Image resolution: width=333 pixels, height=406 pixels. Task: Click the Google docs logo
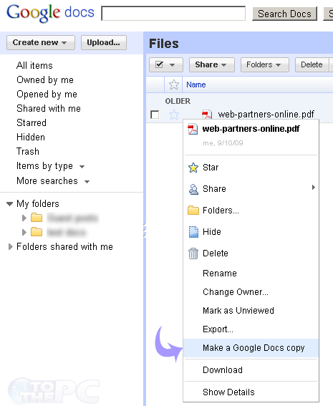point(51,13)
